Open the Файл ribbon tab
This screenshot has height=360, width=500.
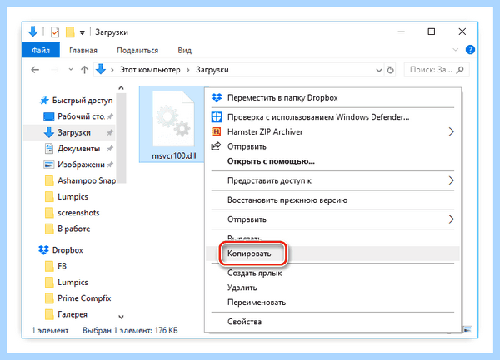coord(41,50)
